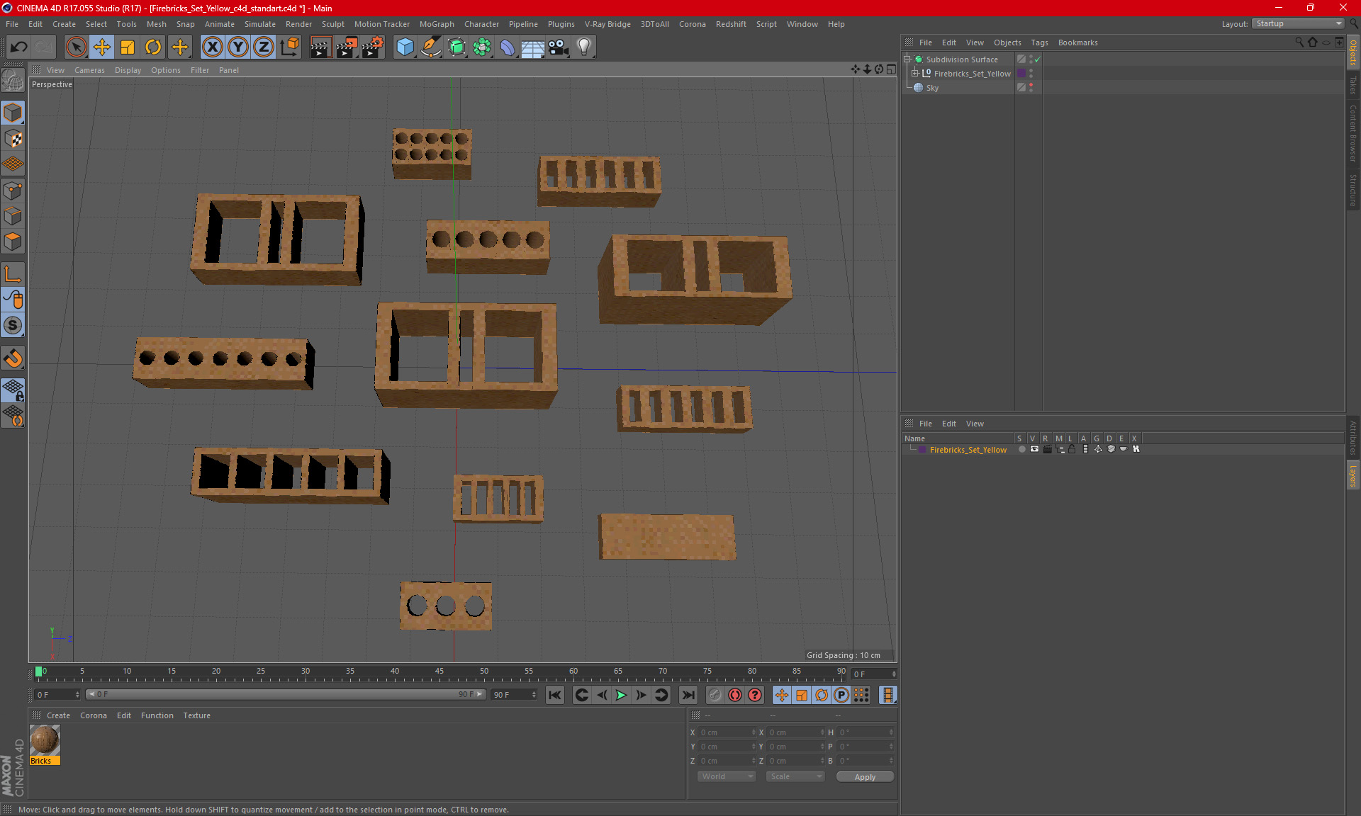This screenshot has width=1361, height=816.
Task: Switch to Edges mode
Action: point(13,216)
